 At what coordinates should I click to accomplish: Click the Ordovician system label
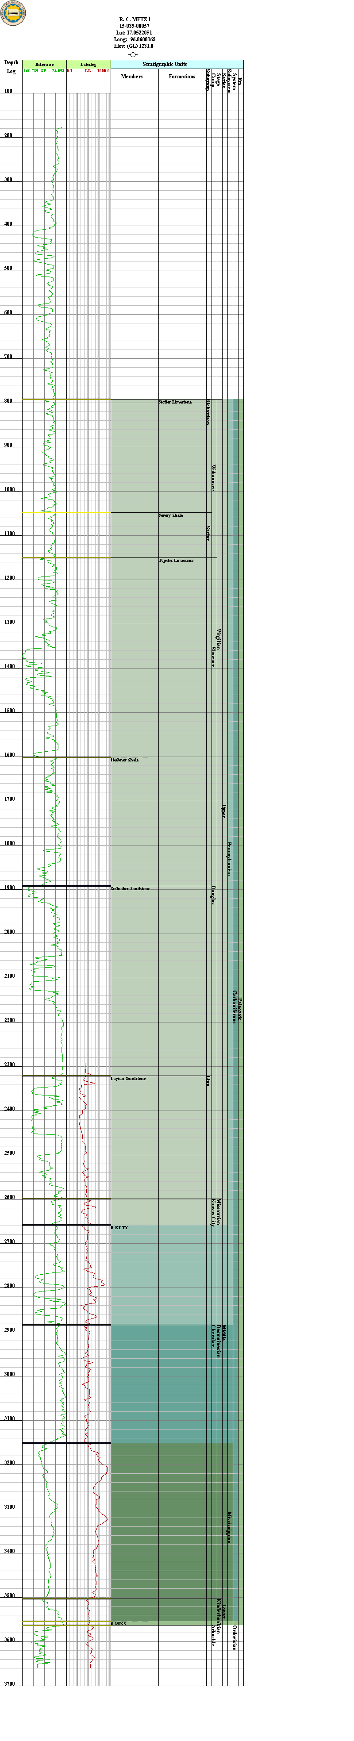click(x=235, y=1637)
